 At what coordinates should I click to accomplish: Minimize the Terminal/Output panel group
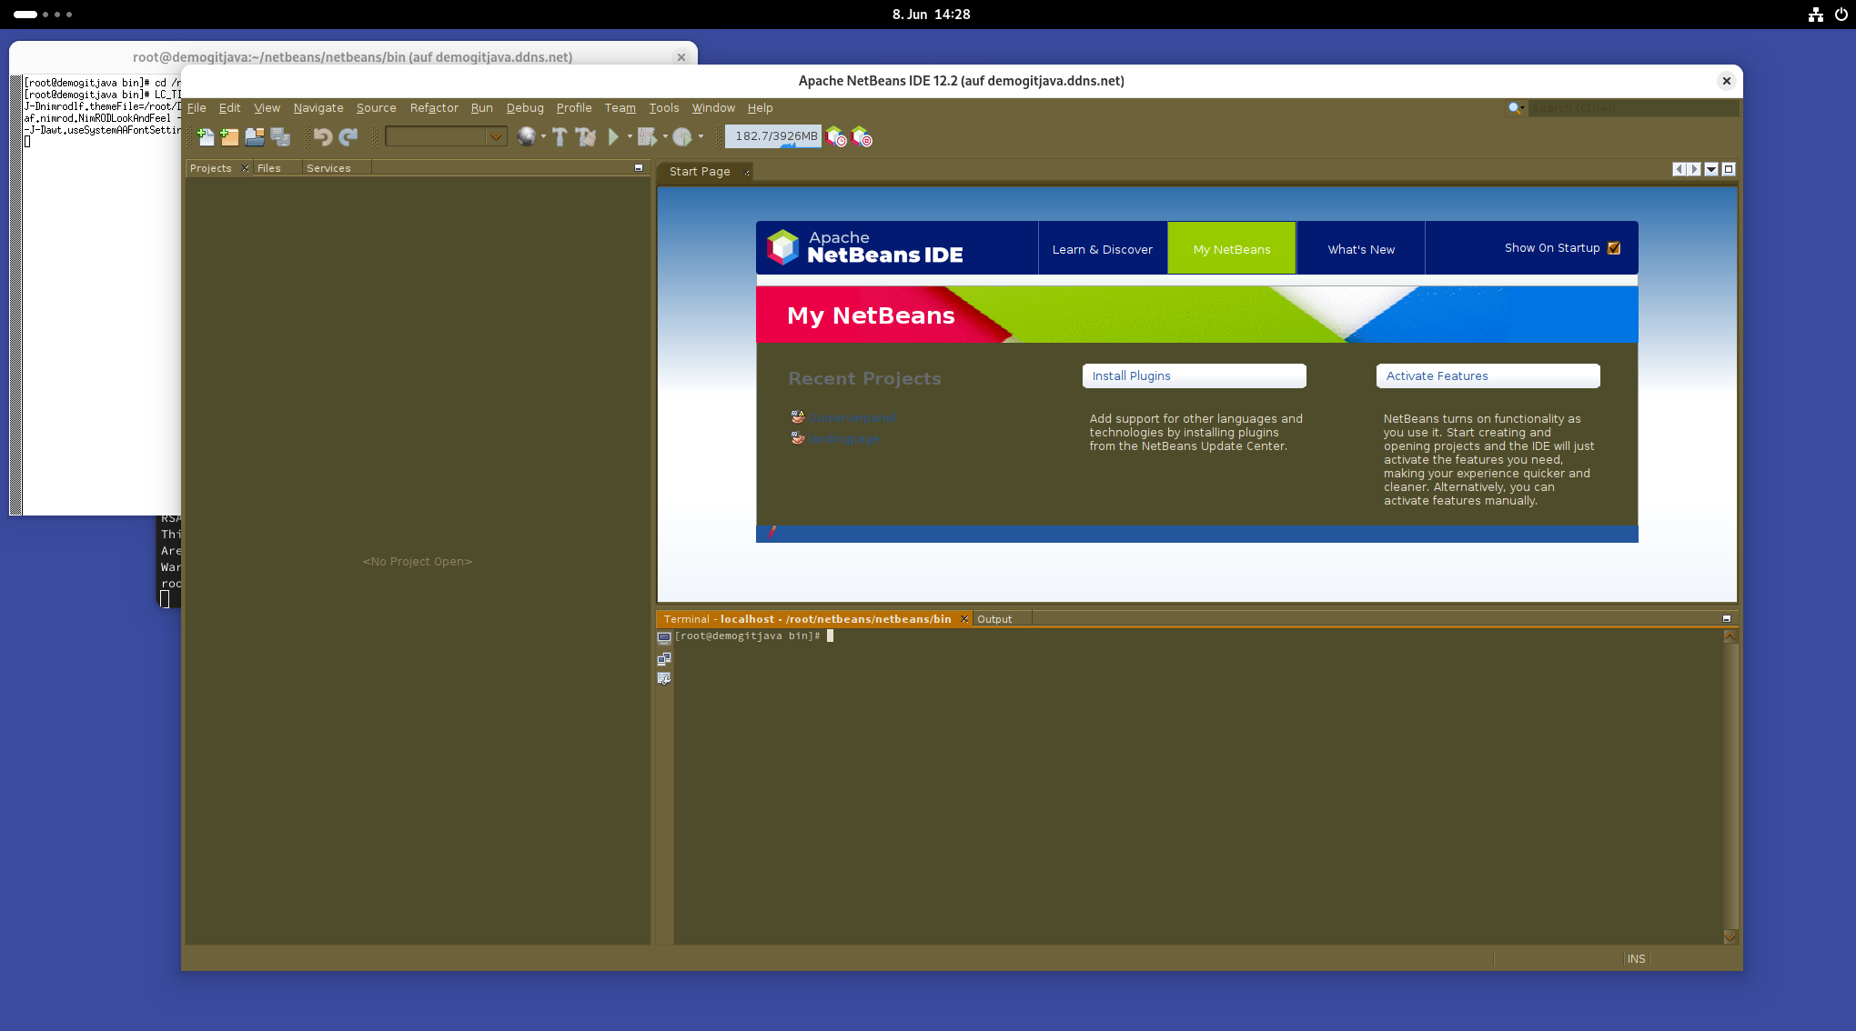tap(1727, 618)
